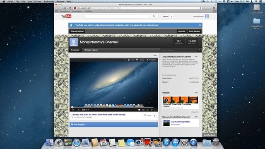Viewport: 265px width, 149px height.
Task: Open the Minecraft GlowStone Craft playlist thumbnail
Action: pyautogui.click(x=181, y=100)
